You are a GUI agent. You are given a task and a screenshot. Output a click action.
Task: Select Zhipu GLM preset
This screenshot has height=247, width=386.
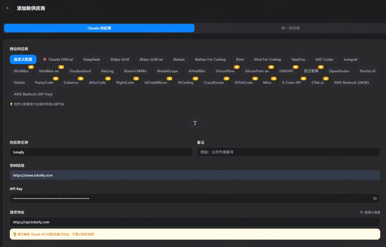(119, 59)
